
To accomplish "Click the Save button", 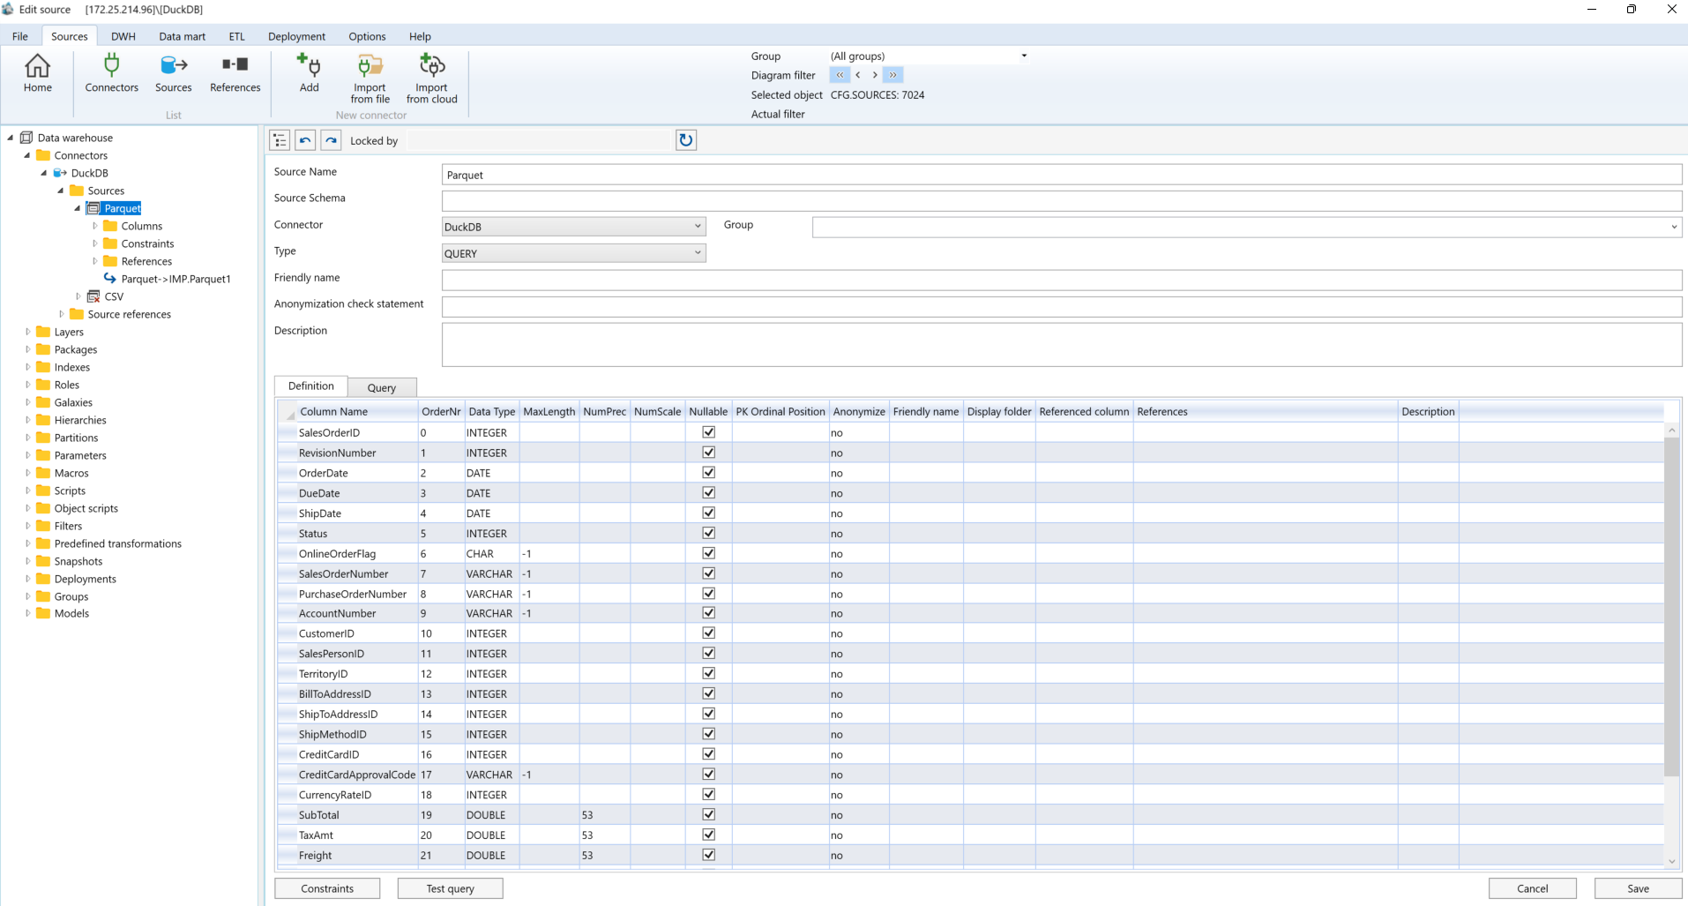I will tap(1638, 888).
